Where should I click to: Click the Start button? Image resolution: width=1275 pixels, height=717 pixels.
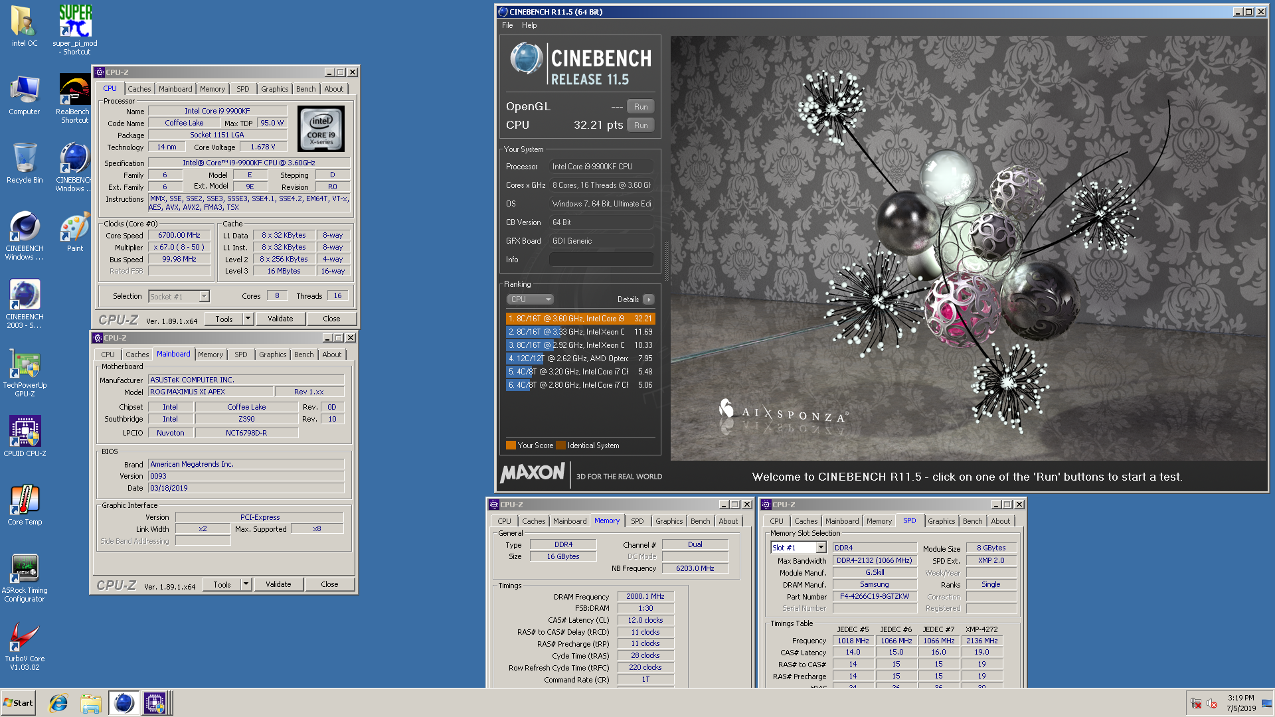coord(19,703)
